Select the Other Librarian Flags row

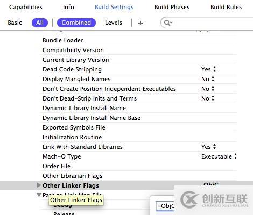click(138, 176)
